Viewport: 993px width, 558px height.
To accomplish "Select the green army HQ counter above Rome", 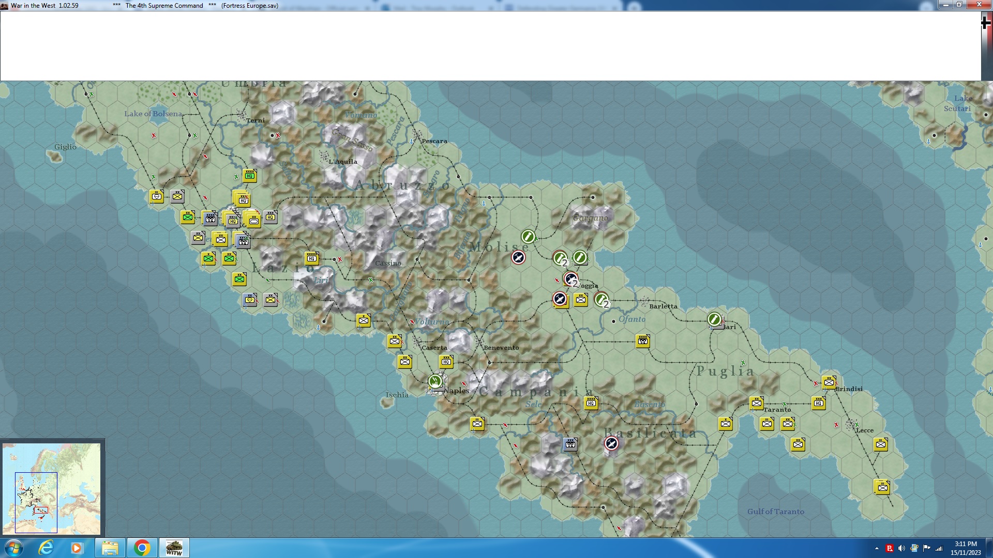I will coord(250,176).
